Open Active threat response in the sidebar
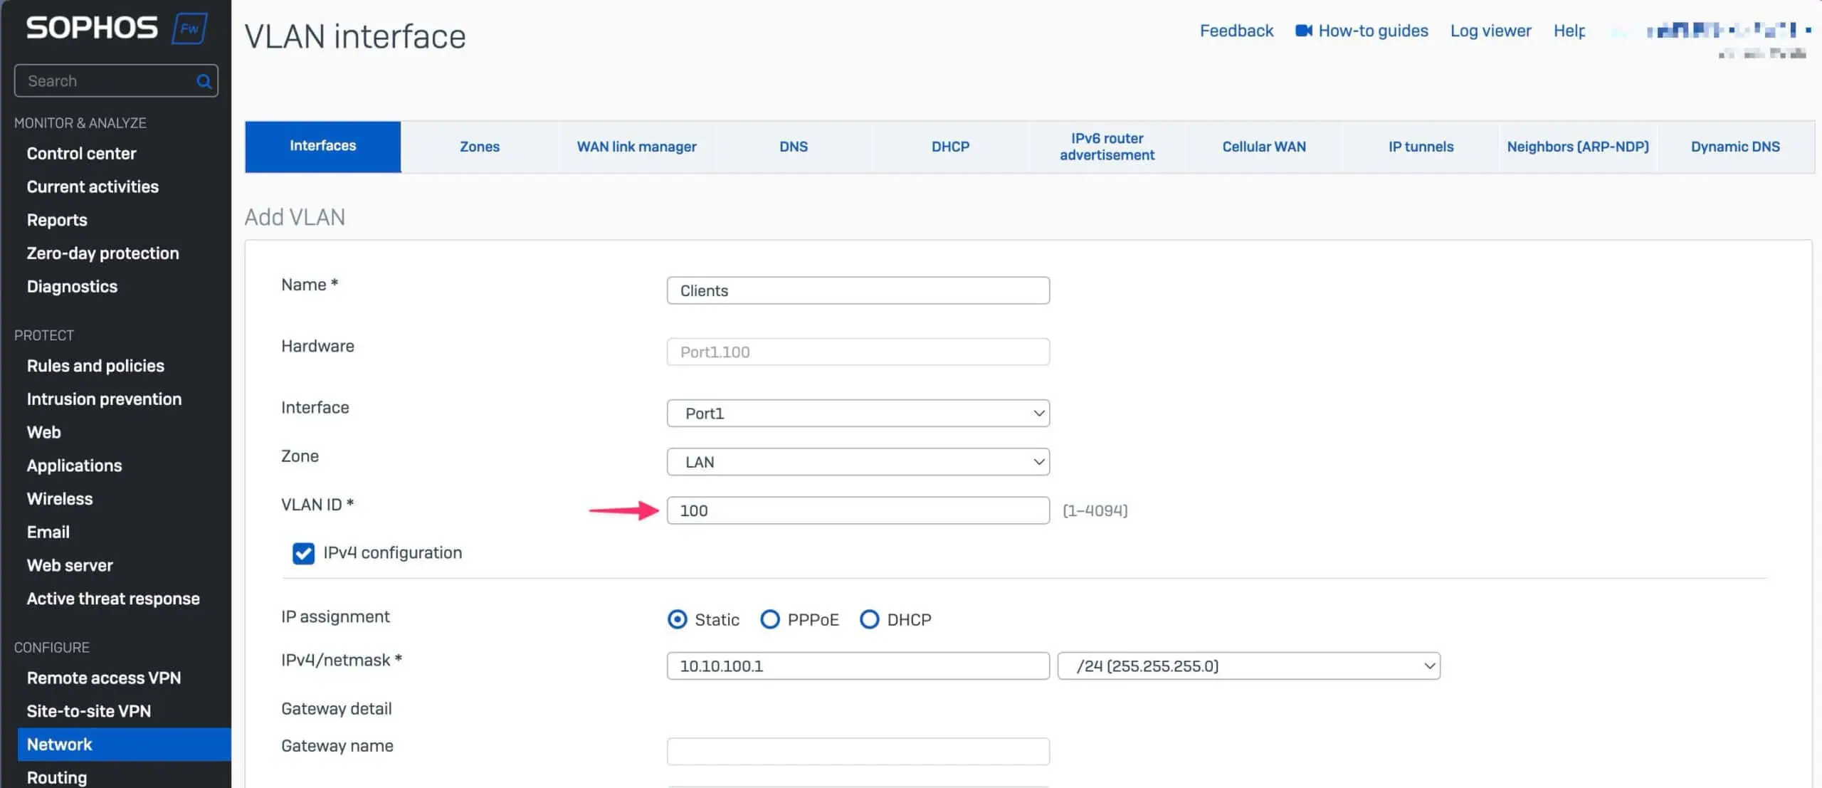Screen dimensions: 1822x788 [113, 599]
